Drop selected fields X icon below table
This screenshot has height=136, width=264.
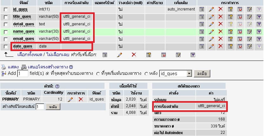134,55
